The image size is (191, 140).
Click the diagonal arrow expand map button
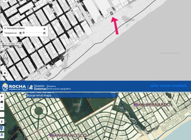coord(5,73)
